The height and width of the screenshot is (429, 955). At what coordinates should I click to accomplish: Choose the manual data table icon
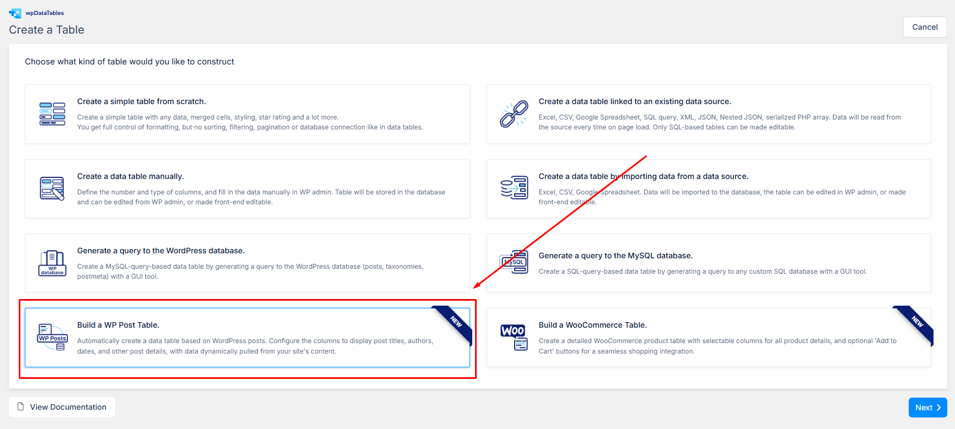(52, 188)
